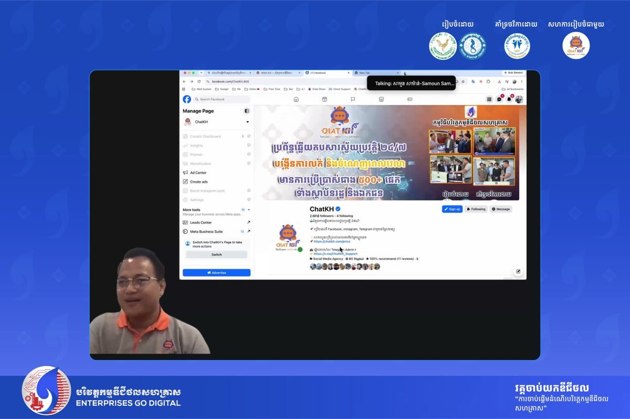
Task: Click the Search Facebook field
Action: click(222, 99)
